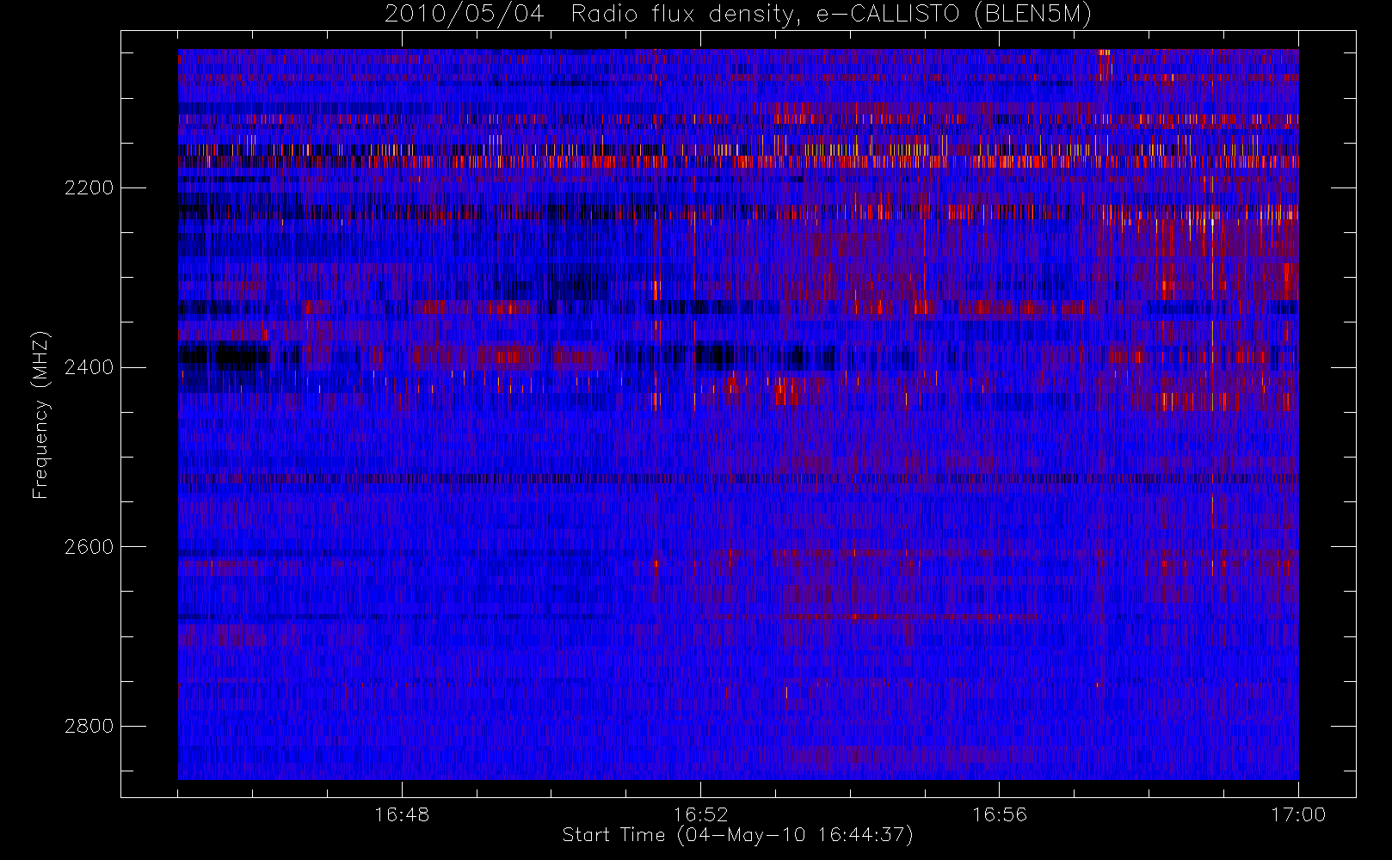Image resolution: width=1392 pixels, height=860 pixels.
Task: Click the 16:52 time tick label
Action: (x=700, y=814)
